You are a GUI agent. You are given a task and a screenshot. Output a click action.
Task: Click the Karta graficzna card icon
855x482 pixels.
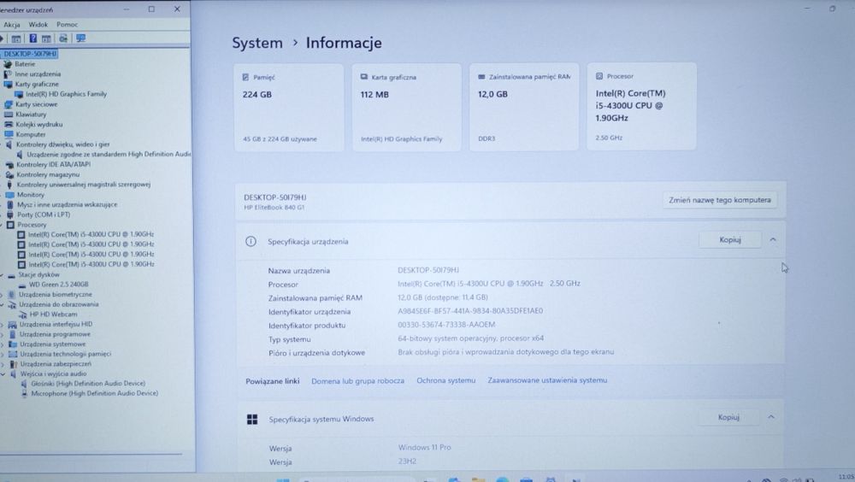click(363, 77)
